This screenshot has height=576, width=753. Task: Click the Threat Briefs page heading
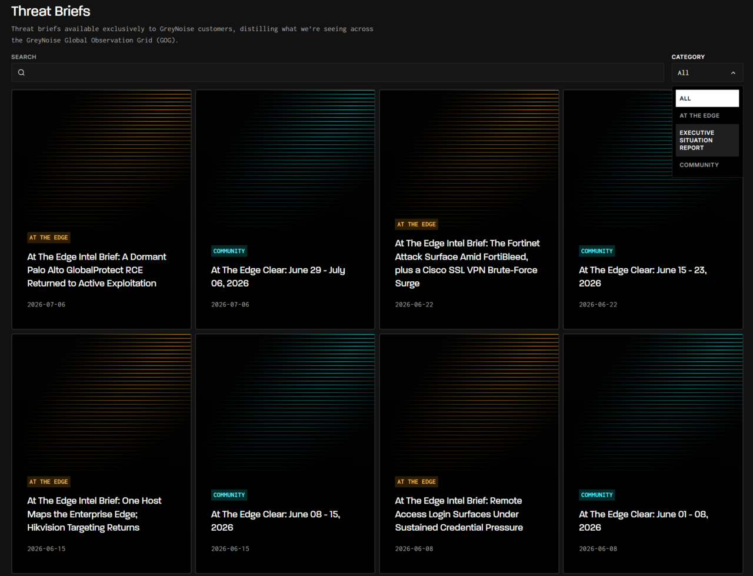[51, 11]
